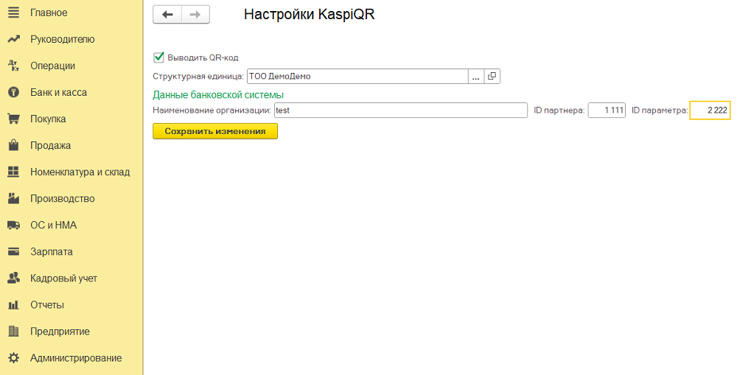Click the shopping bag icon beside Продажа
Viewport: 737px width, 375px height.
[13, 145]
